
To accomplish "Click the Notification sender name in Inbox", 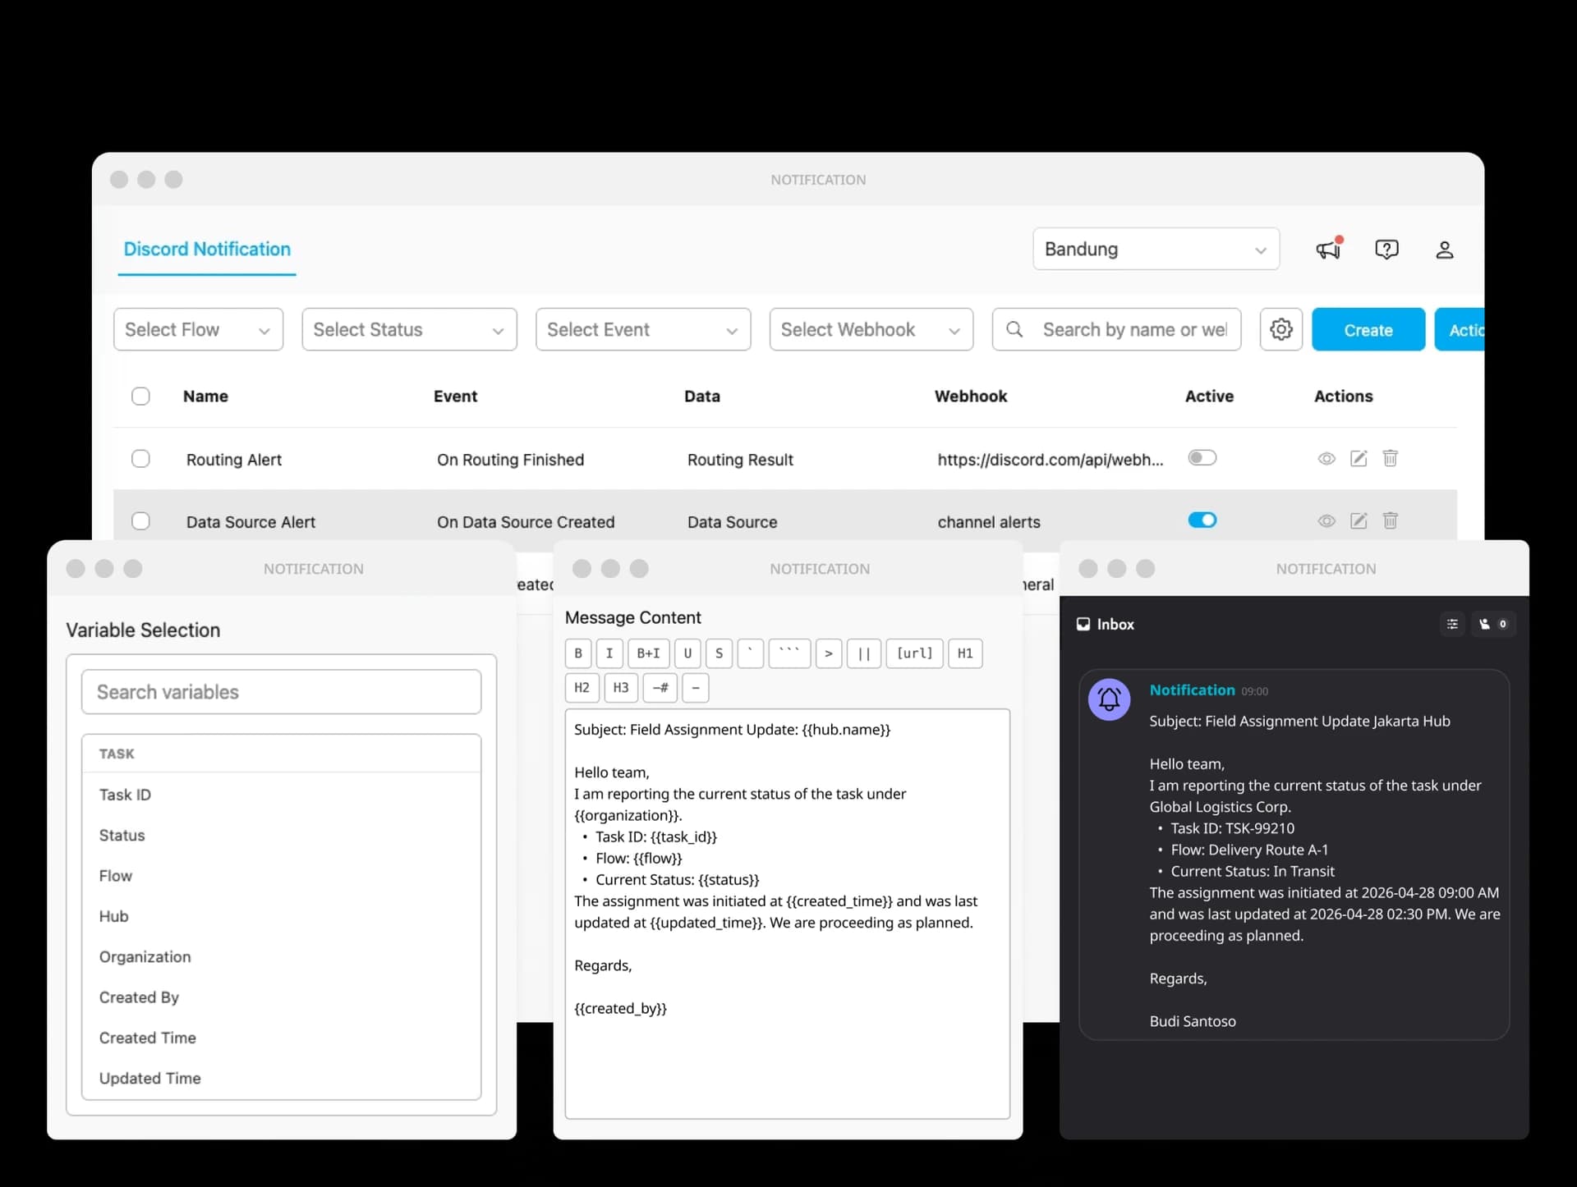I will 1192,690.
